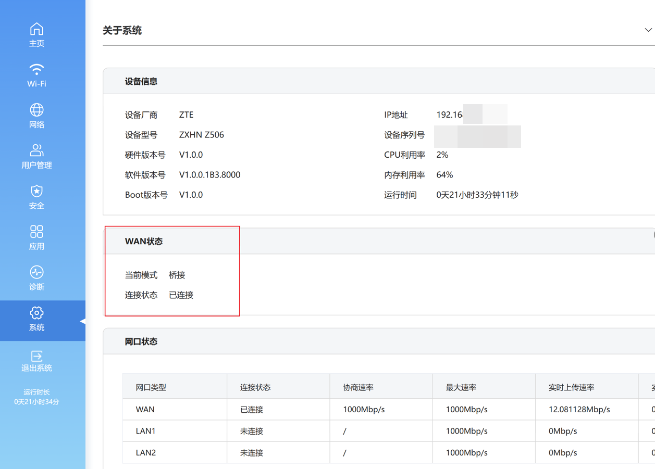Image resolution: width=655 pixels, height=469 pixels.
Task: Open the 主页 home icon
Action: pyautogui.click(x=36, y=29)
